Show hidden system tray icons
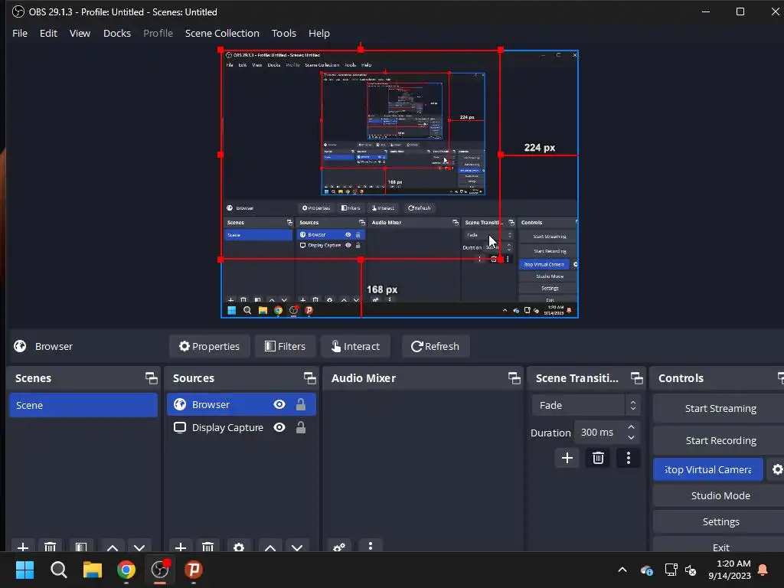This screenshot has height=588, width=784. coord(622,570)
